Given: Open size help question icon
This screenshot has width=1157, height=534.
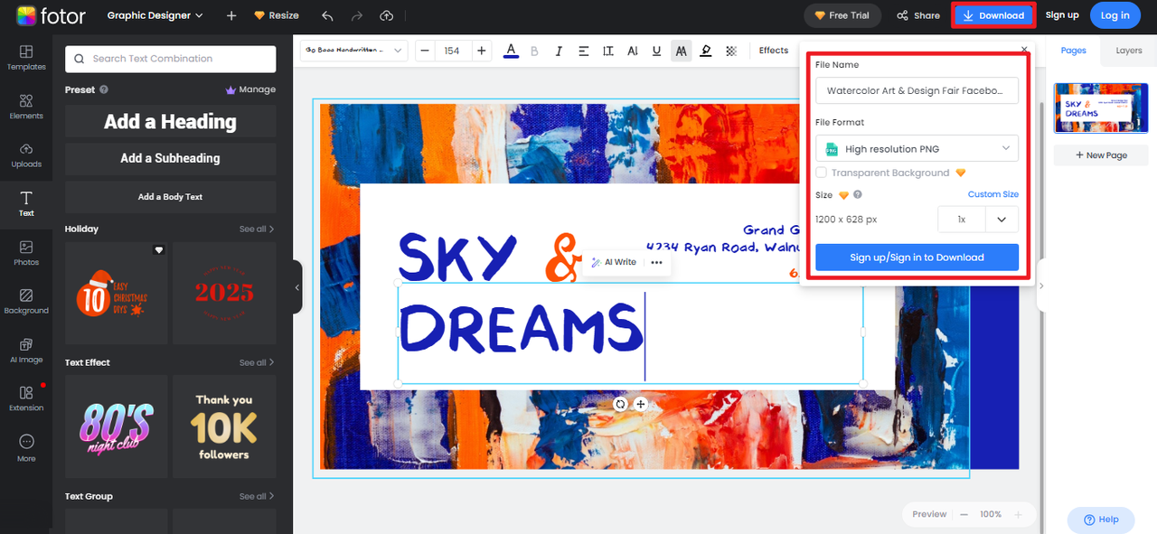Looking at the screenshot, I should (x=858, y=194).
